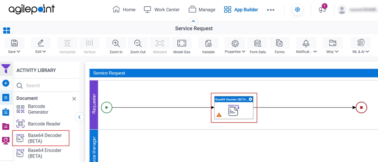
Task: Open the user profile avatar
Action: point(342,10)
